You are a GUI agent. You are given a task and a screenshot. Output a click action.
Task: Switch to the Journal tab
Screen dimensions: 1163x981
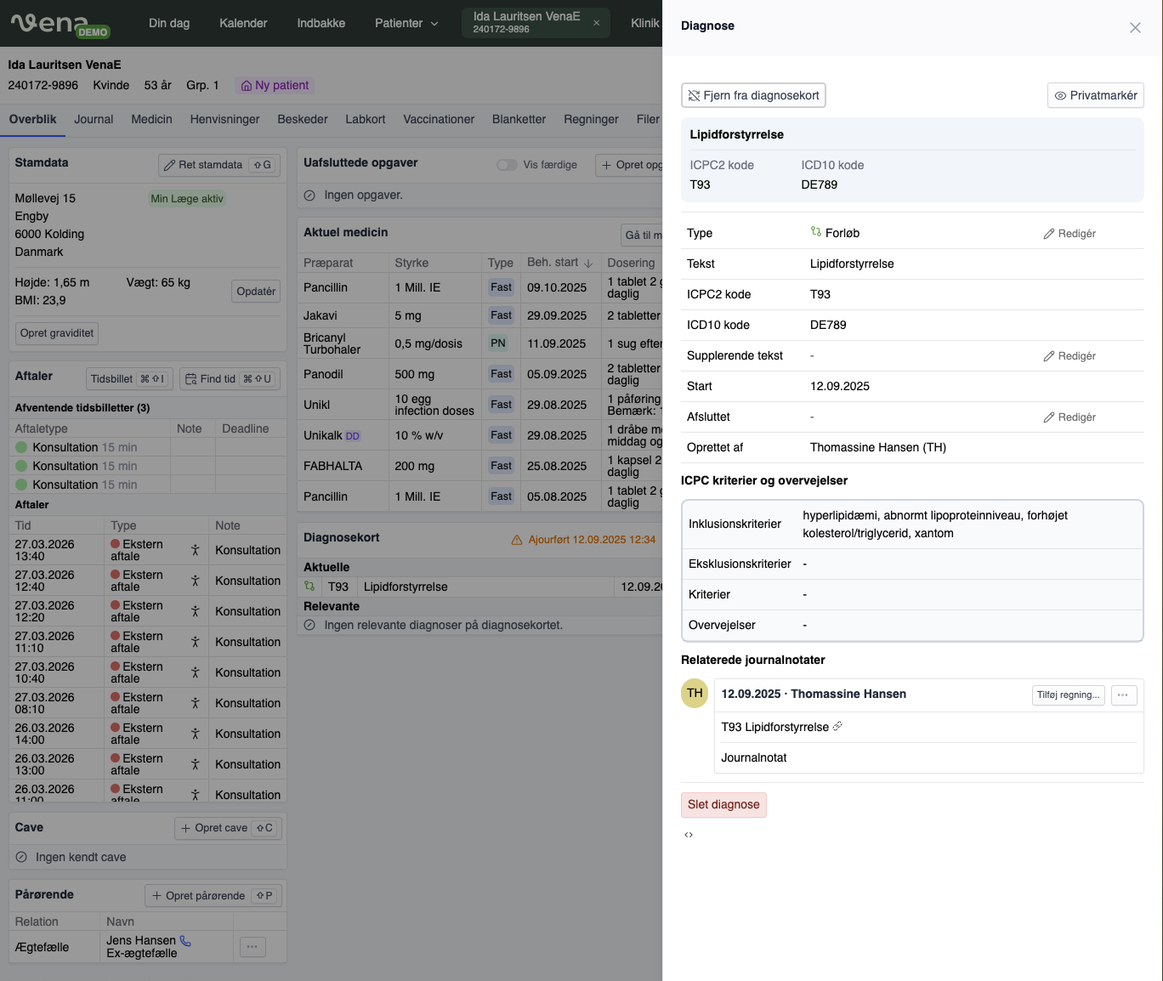[94, 119]
